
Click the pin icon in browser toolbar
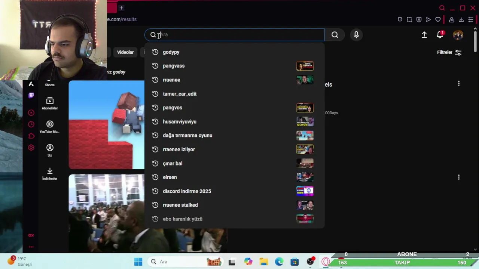[400, 19]
